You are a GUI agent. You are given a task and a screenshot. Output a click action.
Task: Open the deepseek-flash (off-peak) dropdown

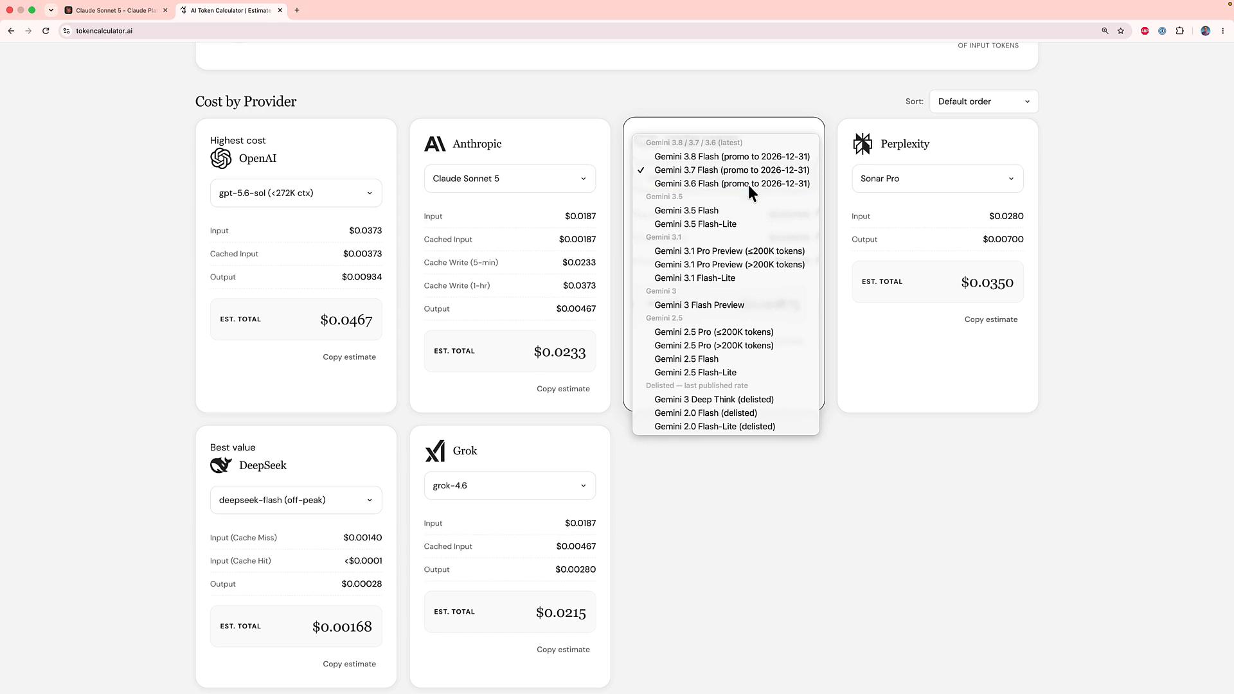296,500
